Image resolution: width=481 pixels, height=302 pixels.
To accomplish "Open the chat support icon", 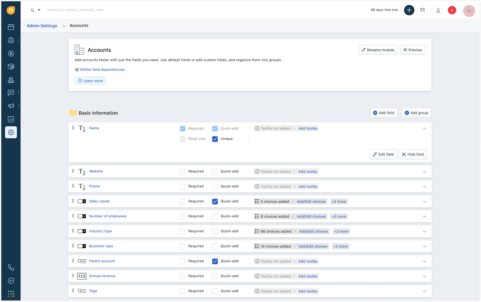I will 11,281.
